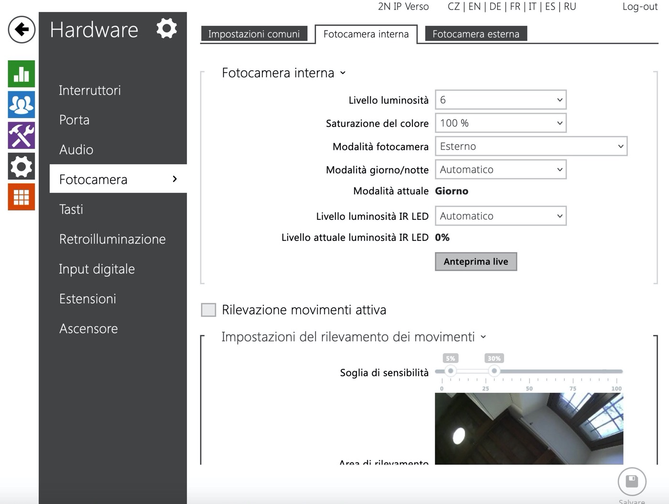Open the Livello luminosità dropdown
The width and height of the screenshot is (669, 504).
(x=501, y=100)
